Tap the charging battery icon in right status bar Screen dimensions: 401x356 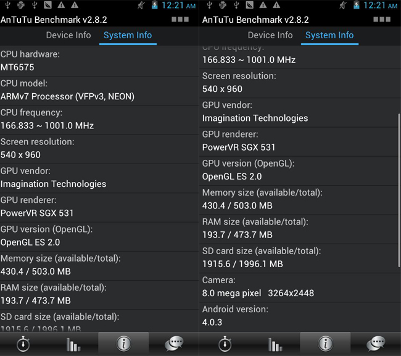pos(356,5)
